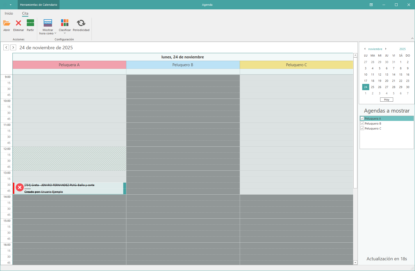Go to the next day arrow
Image resolution: width=415 pixels, height=271 pixels.
pyautogui.click(x=13, y=47)
